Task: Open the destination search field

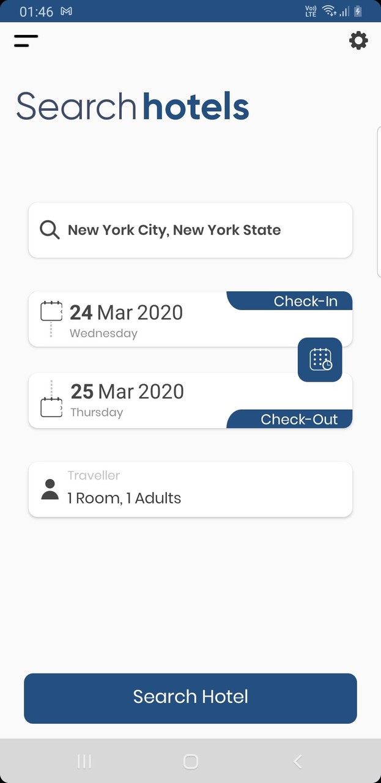Action: (x=190, y=229)
